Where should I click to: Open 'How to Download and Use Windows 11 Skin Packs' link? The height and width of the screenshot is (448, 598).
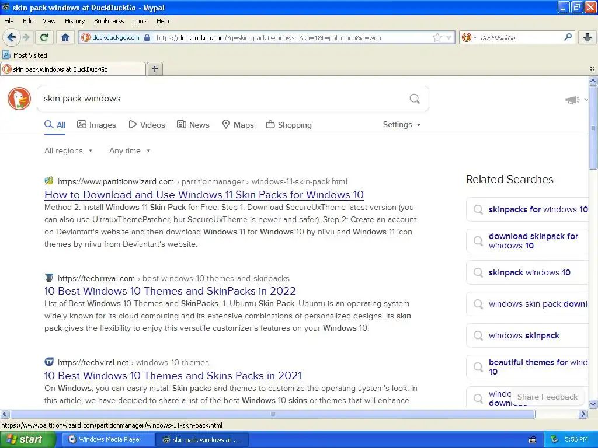[204, 195]
